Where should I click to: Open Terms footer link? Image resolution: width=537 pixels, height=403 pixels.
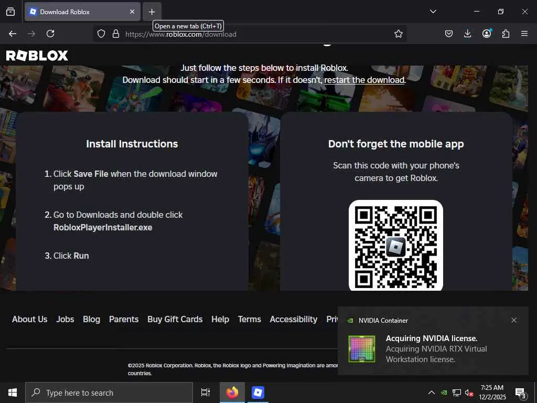[249, 320]
